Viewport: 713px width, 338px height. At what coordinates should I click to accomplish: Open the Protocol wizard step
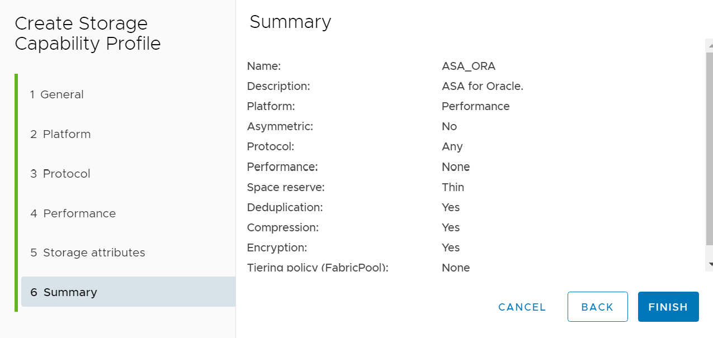[x=60, y=174]
